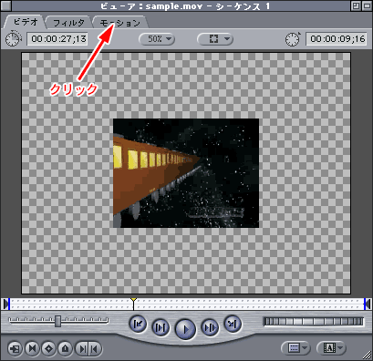The width and height of the screenshot is (373, 361).
Task: Click the Out point marker on scrubber
Action: (367, 304)
